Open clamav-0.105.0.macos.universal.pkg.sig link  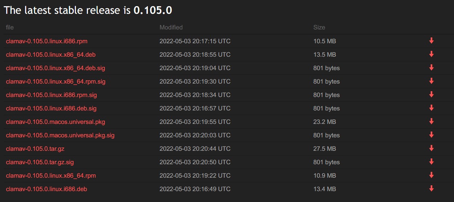pyautogui.click(x=60, y=135)
